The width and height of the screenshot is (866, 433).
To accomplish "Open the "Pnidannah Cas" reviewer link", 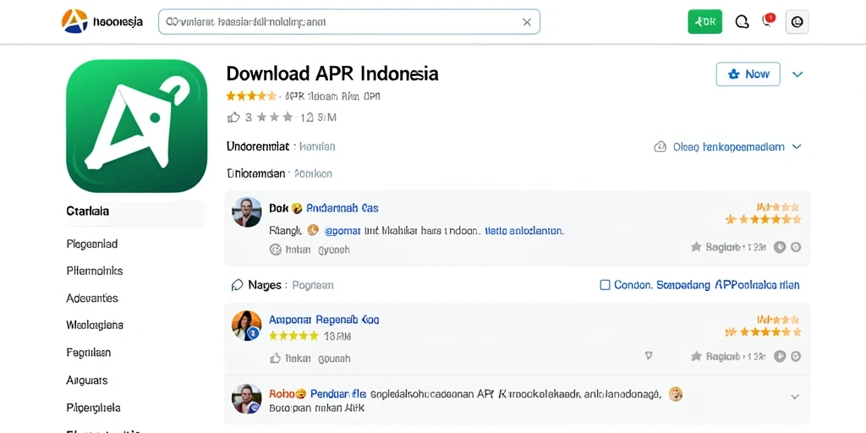I will pyautogui.click(x=343, y=208).
